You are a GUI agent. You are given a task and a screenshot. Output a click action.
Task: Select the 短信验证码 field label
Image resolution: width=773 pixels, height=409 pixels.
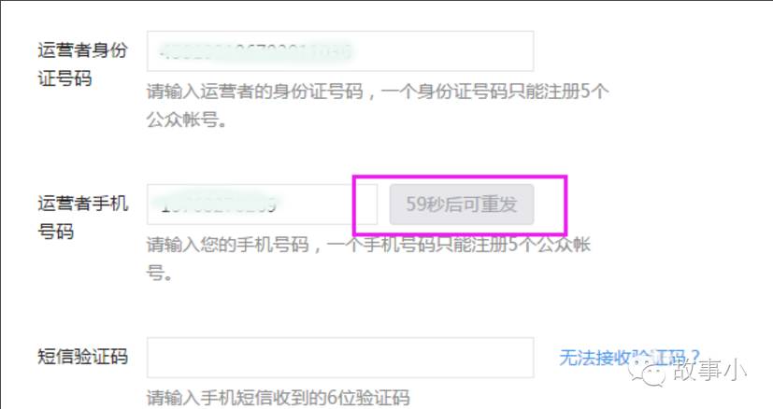[x=83, y=357]
